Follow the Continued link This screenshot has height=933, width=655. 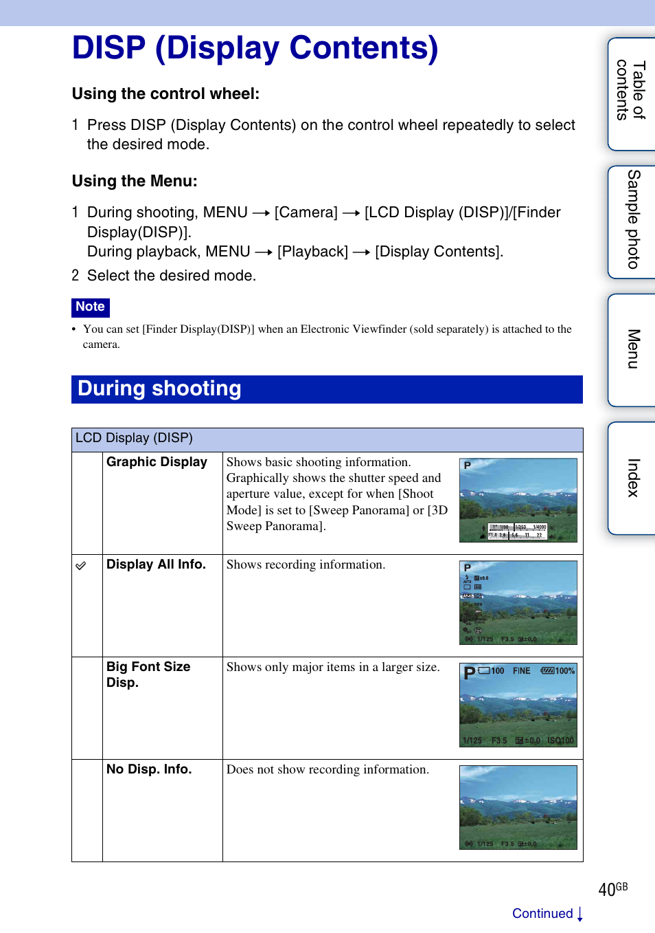pos(542,913)
